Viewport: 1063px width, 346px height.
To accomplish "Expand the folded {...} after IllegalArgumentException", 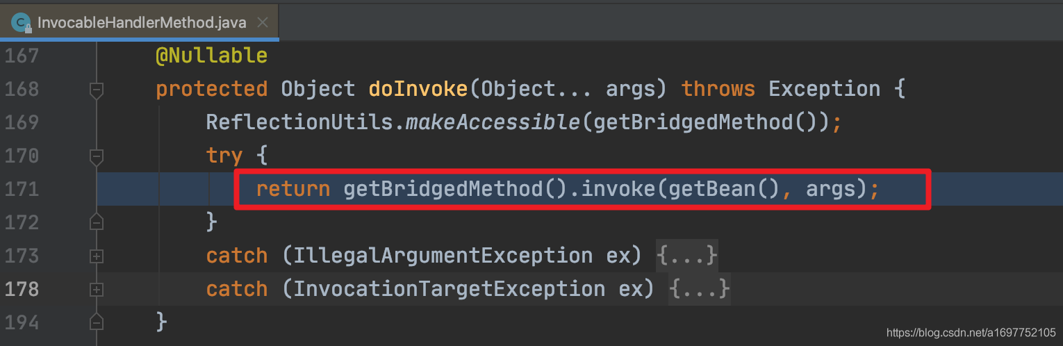I will pos(686,255).
